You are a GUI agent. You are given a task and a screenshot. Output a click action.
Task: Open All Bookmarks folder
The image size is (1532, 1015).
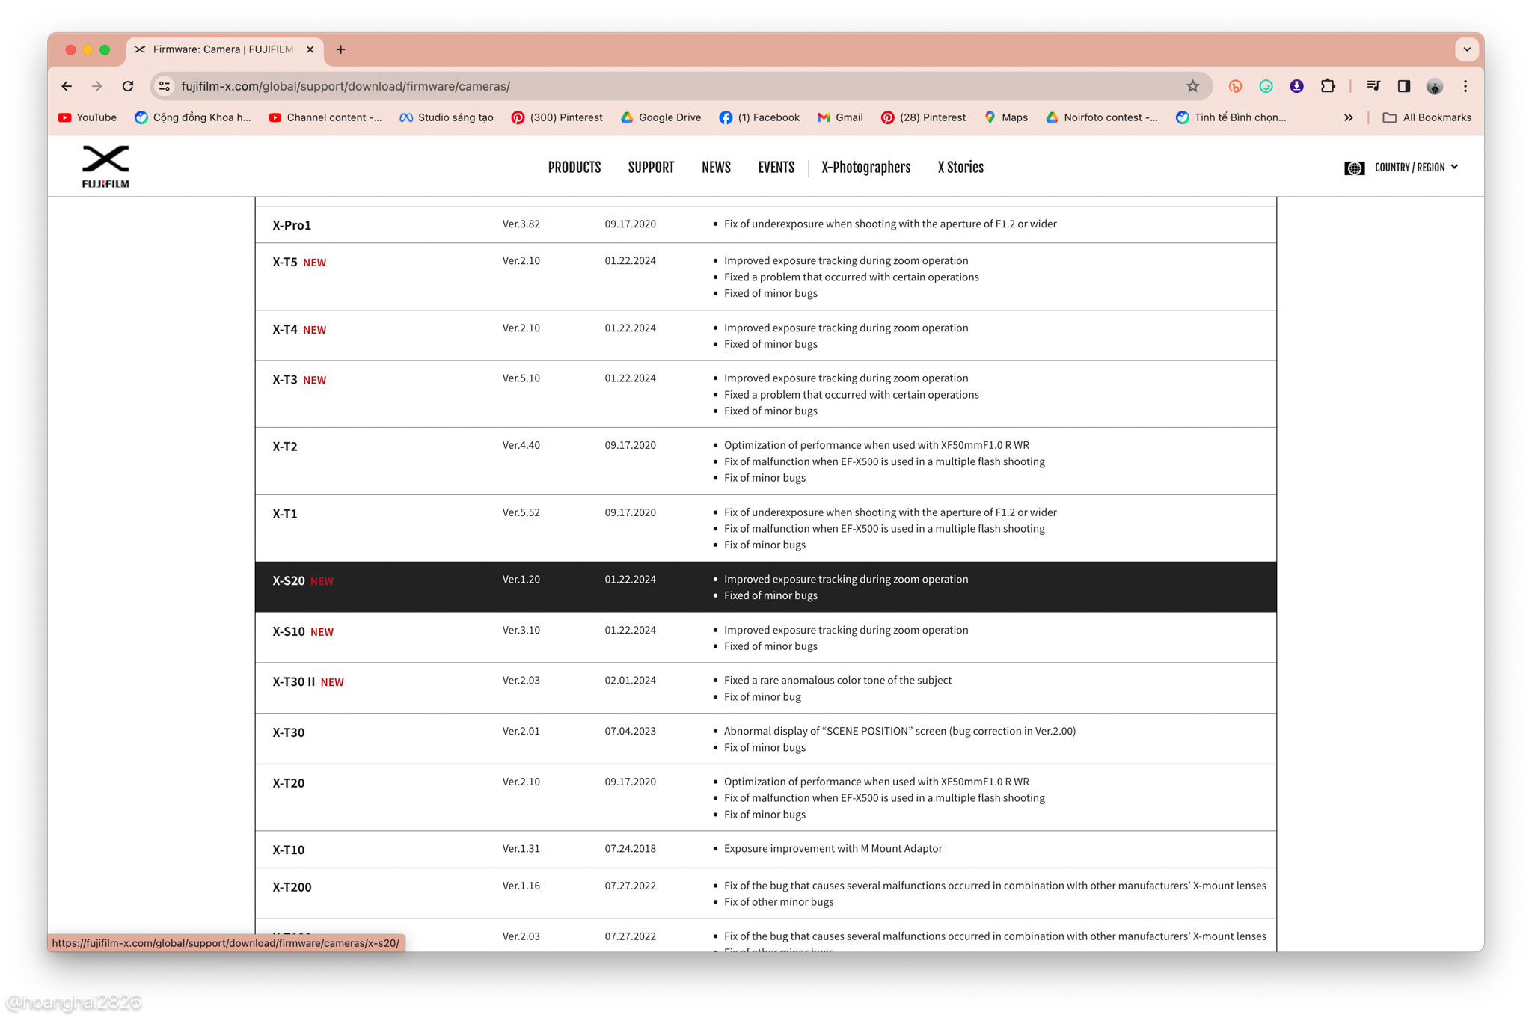pyautogui.click(x=1427, y=117)
